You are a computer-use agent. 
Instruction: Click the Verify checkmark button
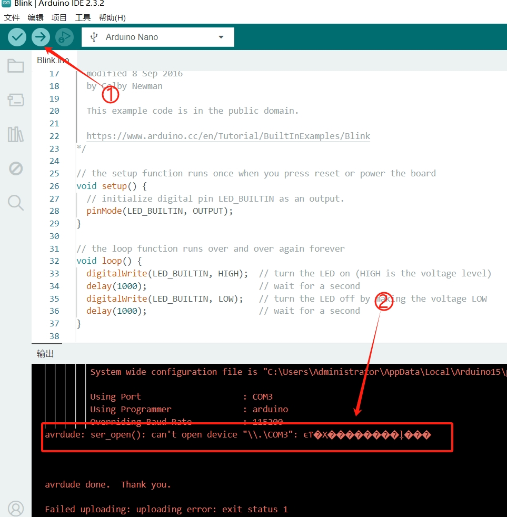[17, 37]
